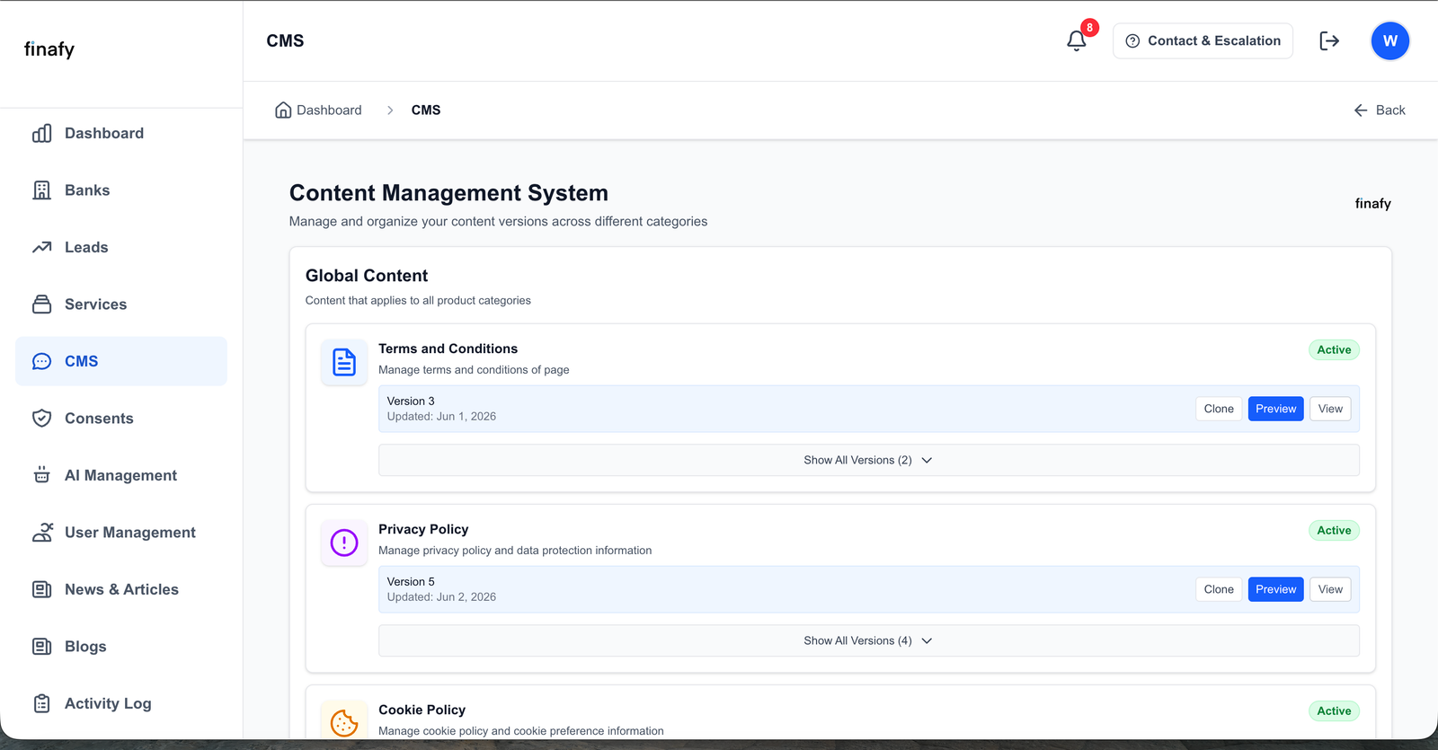Preview Terms and Conditions Version 3
Image resolution: width=1438 pixels, height=750 pixels.
pyautogui.click(x=1275, y=409)
